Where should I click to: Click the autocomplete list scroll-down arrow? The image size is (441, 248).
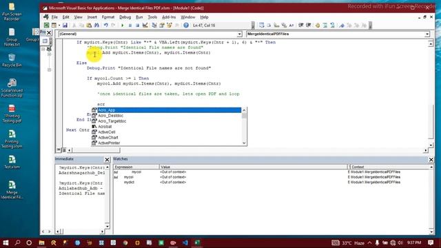coord(244,143)
